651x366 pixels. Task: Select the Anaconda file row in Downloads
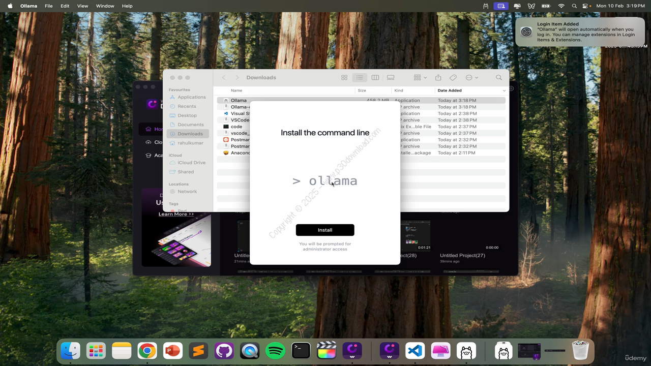361,152
